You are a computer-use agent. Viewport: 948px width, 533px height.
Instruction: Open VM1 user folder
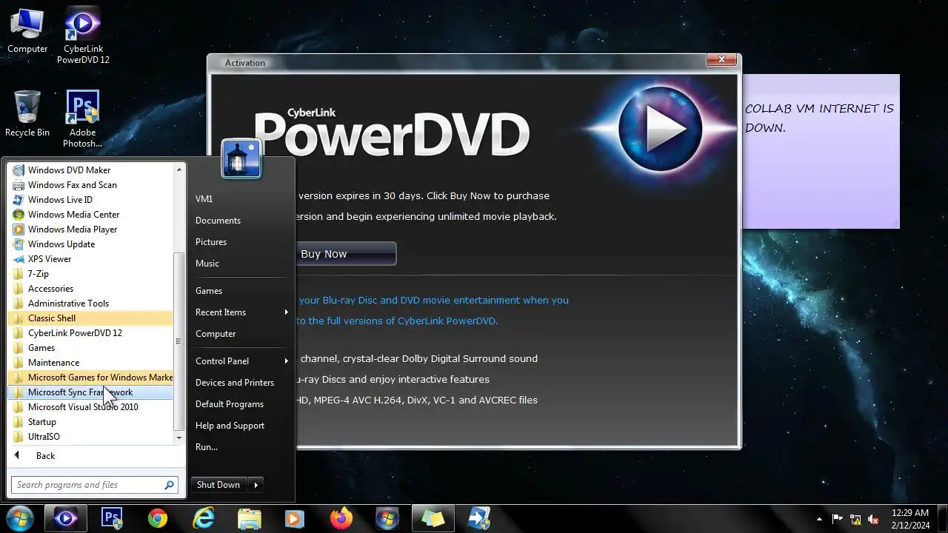[x=241, y=198]
